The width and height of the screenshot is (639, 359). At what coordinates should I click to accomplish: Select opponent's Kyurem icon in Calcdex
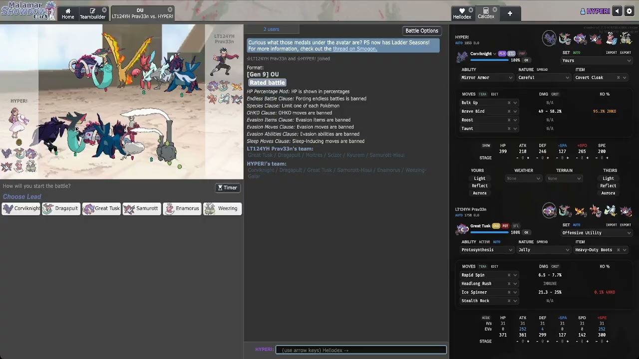[611, 210]
